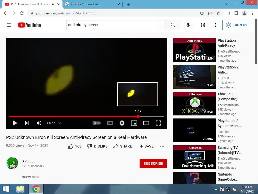Image resolution: width=258 pixels, height=194 pixels.
Task: Select PS2 Unknown Error tab
Action: tap(30, 4)
